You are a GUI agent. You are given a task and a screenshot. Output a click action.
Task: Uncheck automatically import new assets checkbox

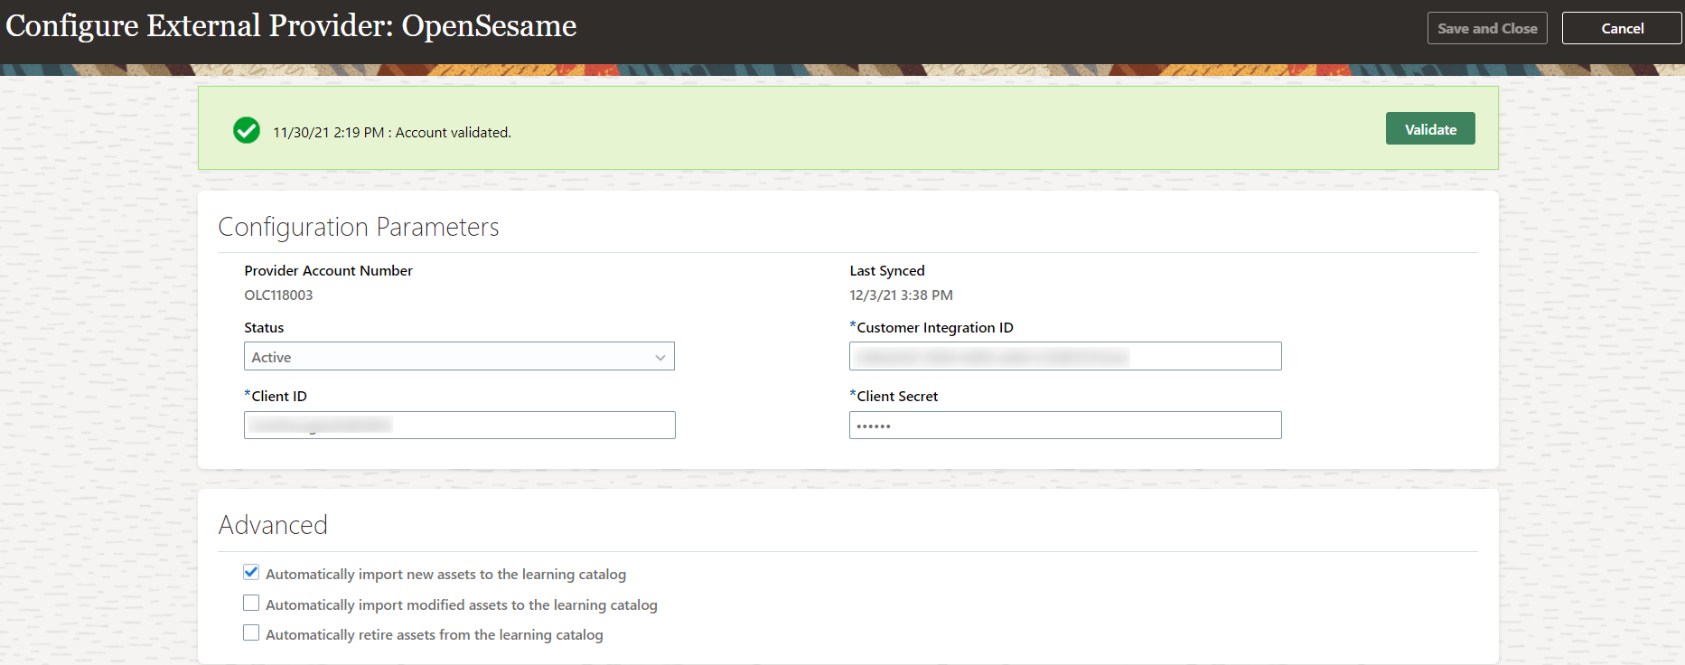pos(251,572)
